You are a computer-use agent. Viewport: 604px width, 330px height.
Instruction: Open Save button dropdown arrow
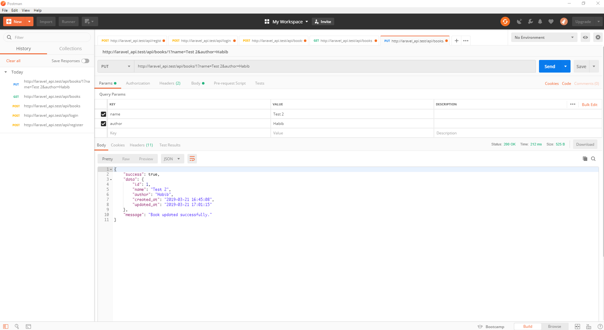click(594, 66)
